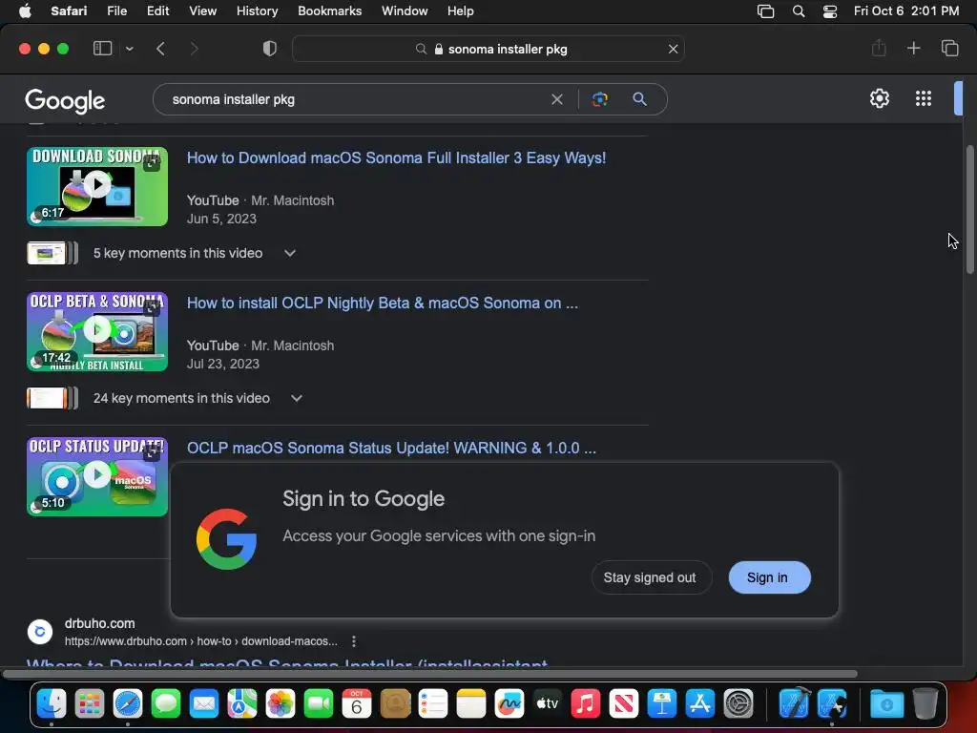977x733 pixels.
Task: Open the Bookmarks menu
Action: [x=329, y=10]
